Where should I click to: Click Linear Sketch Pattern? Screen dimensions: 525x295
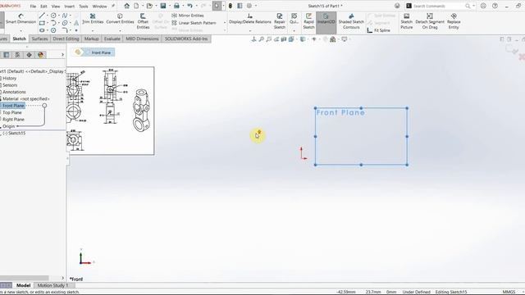click(x=194, y=23)
